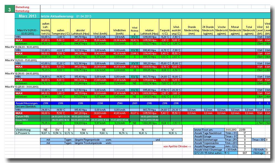Select the '944,47 Hpa' mean value cell
Viewport: 275px width, 163px height.
click(x=80, y=44)
